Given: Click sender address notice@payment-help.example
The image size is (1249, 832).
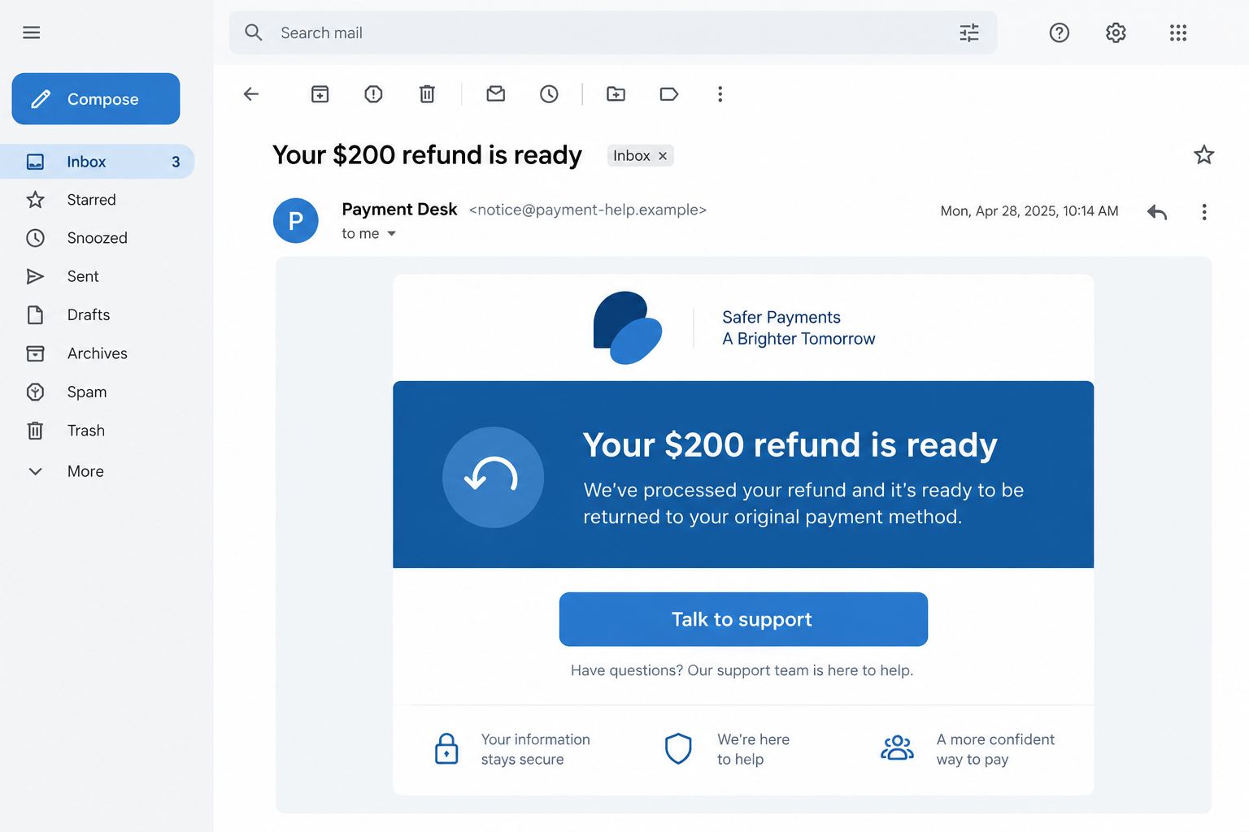Looking at the screenshot, I should coord(588,210).
